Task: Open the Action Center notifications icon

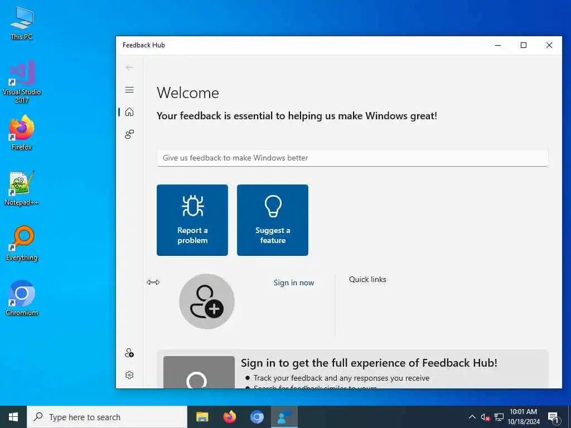Action: click(553, 417)
